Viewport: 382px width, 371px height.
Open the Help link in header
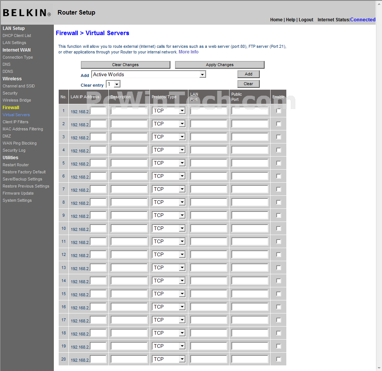291,20
